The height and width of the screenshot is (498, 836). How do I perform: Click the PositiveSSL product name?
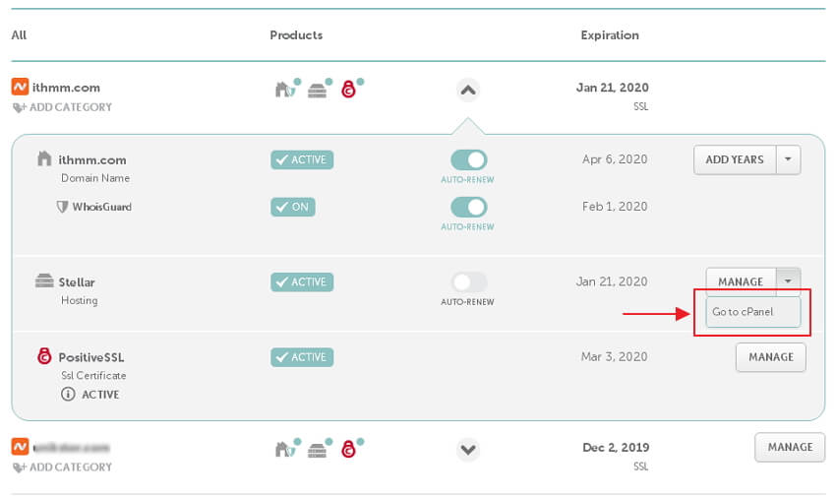point(91,357)
